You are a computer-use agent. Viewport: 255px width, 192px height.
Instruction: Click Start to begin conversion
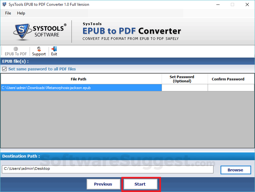click(140, 184)
